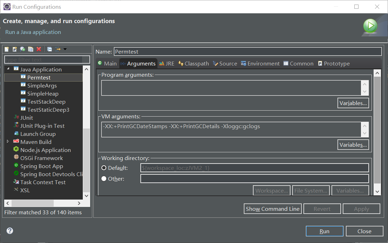
Task: Click Variables button under VM arguments
Action: pos(353,145)
